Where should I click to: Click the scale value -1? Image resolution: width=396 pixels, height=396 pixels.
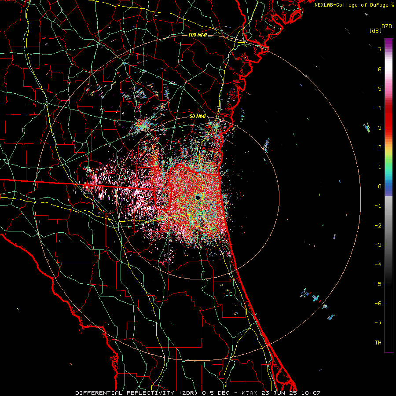[378, 206]
